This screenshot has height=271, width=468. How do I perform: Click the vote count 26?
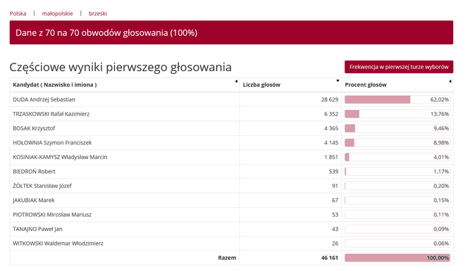pos(335,244)
